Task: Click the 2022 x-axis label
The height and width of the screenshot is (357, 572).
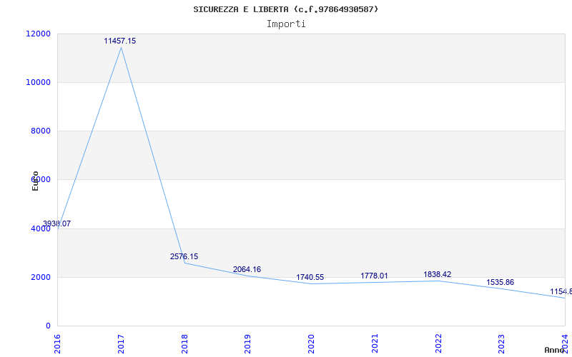Action: click(x=438, y=343)
